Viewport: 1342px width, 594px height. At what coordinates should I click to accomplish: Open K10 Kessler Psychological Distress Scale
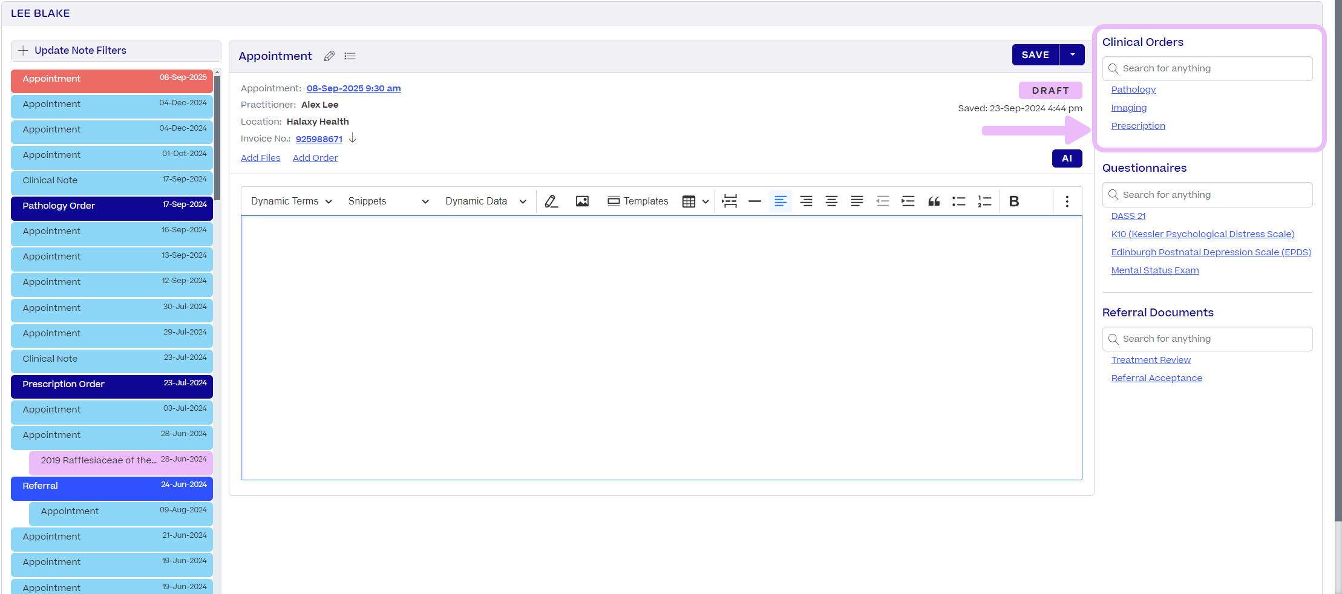pos(1203,234)
